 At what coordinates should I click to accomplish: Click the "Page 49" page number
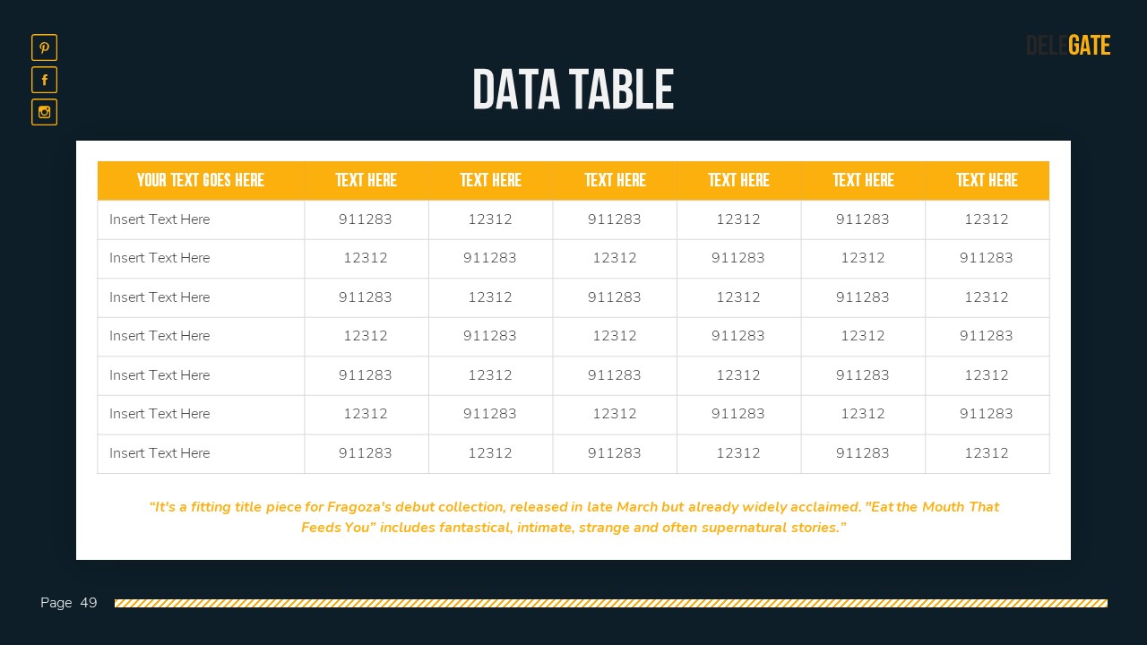tap(69, 603)
